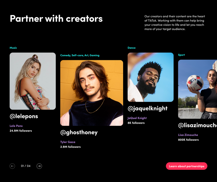Viewport: 217px width, 182px height.
Task: Select the @jaquelknight handle
Action: pyautogui.click(x=148, y=108)
